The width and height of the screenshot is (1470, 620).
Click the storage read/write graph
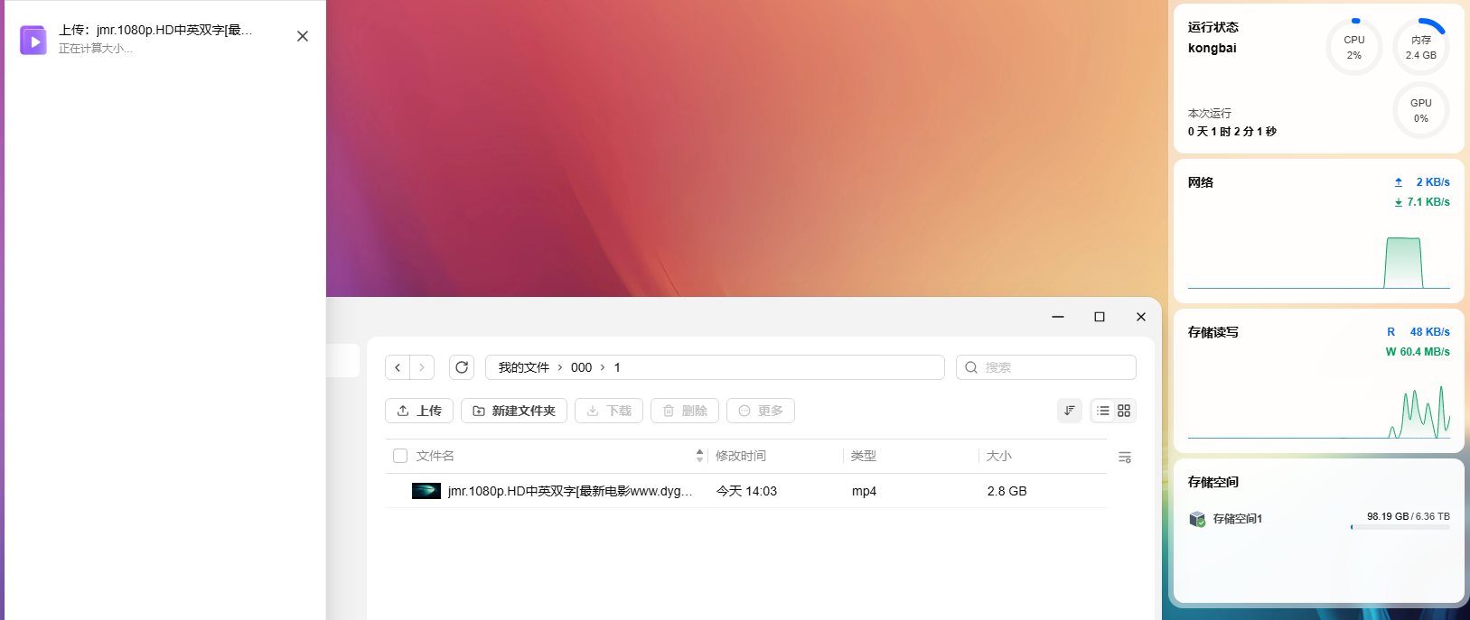click(1319, 412)
